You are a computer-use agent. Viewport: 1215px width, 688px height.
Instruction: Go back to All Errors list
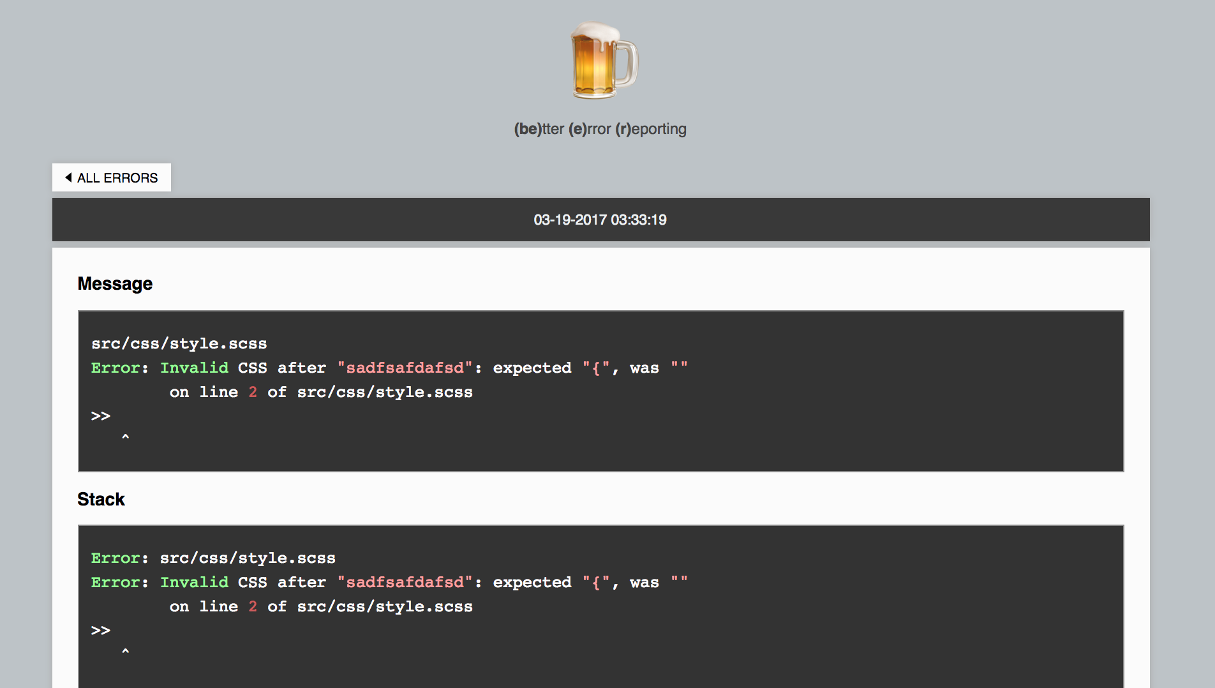pos(112,177)
